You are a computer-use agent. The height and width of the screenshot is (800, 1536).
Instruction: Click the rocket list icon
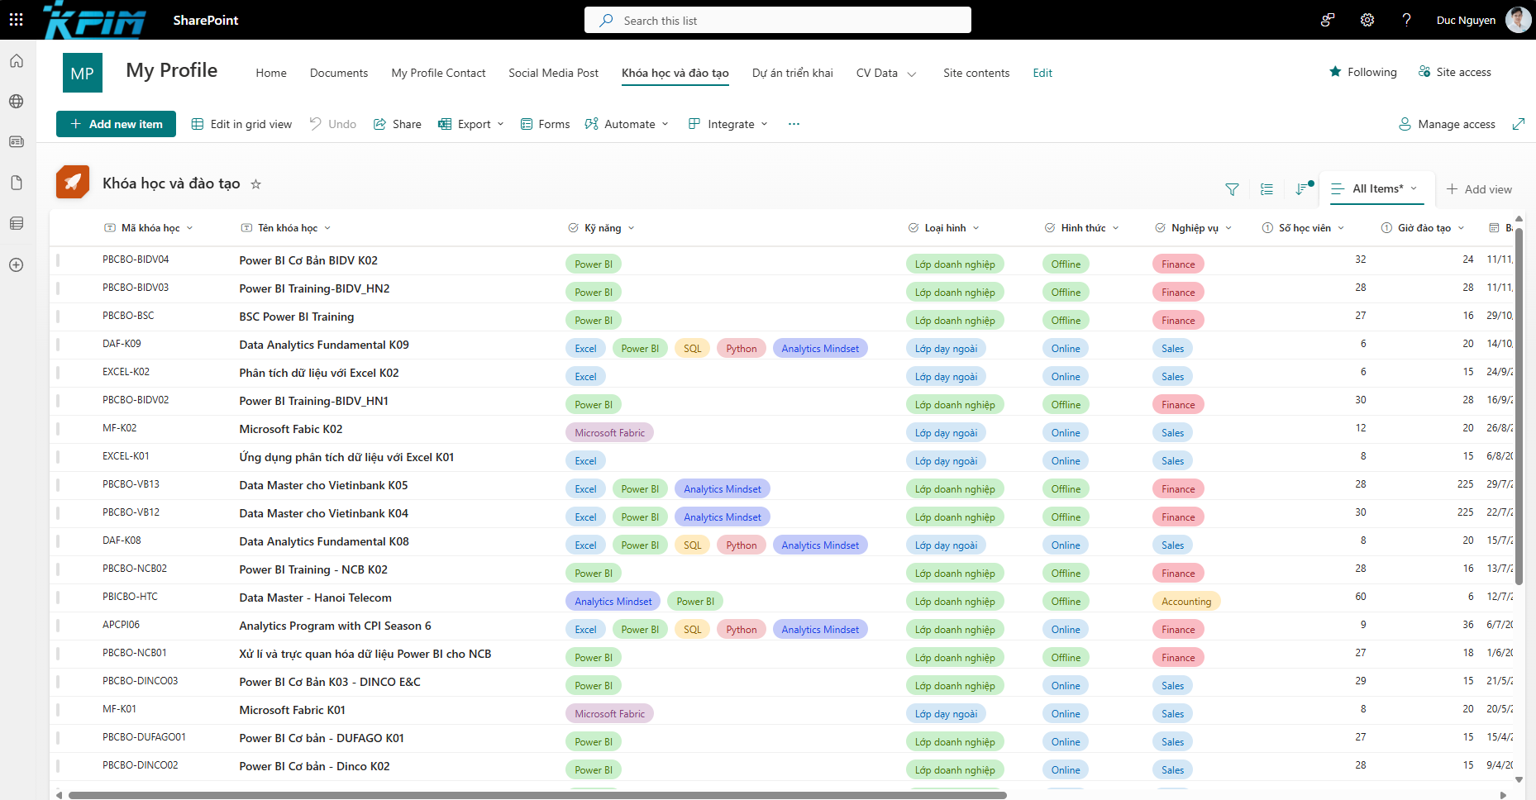tap(73, 183)
